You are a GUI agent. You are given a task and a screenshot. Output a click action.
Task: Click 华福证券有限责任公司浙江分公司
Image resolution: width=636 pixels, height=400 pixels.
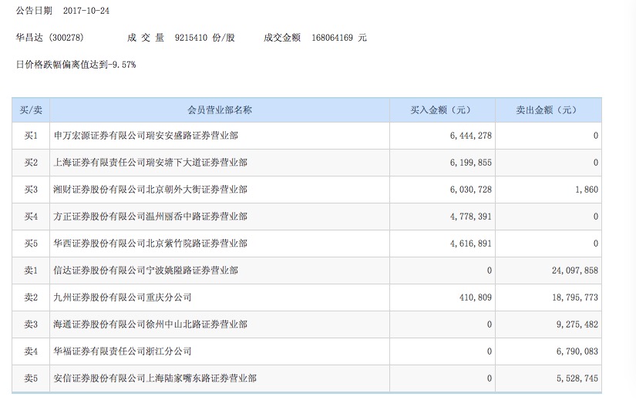pos(122,351)
